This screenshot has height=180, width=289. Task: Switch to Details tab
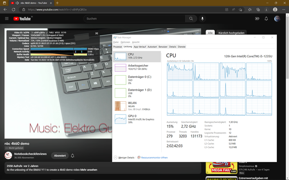pyautogui.click(x=173, y=47)
